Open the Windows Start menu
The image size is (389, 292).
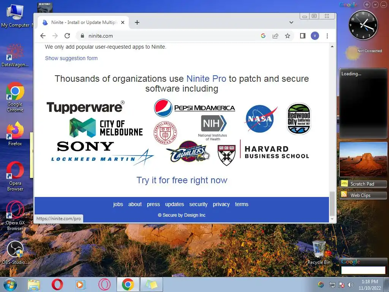click(x=10, y=284)
